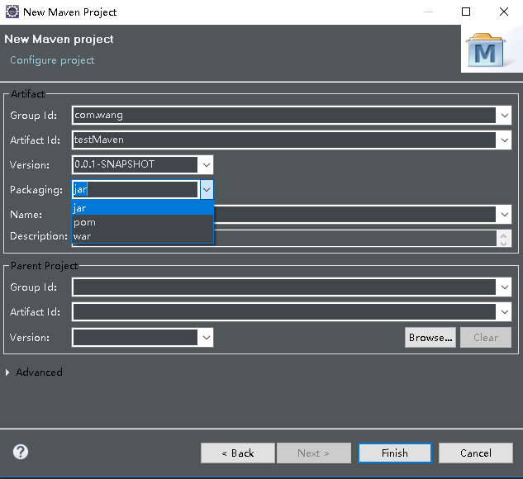Collapse the Packaging dropdown arrow
The height and width of the screenshot is (479, 523).
[207, 190]
